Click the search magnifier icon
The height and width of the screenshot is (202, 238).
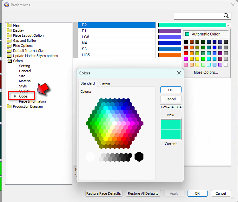226,16
